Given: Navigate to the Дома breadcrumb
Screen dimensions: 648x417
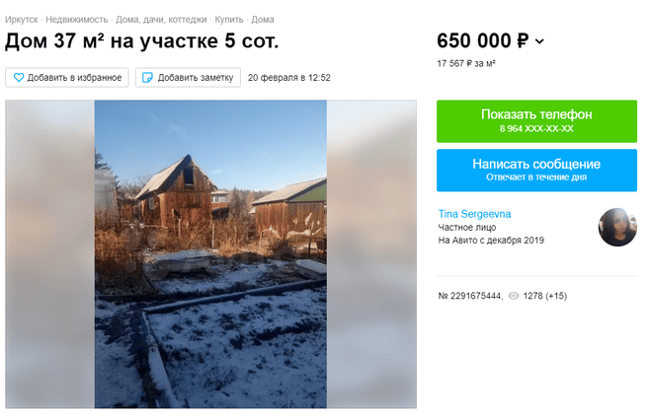Looking at the screenshot, I should click(x=263, y=20).
